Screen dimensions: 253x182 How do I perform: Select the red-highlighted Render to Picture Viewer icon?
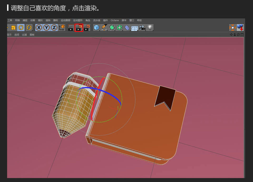[78, 28]
